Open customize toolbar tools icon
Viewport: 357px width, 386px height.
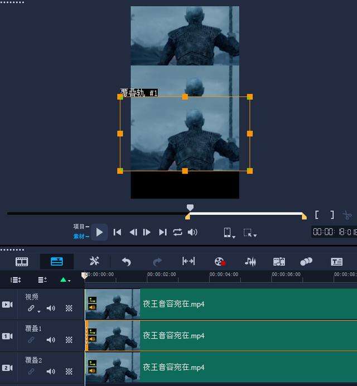(x=94, y=261)
